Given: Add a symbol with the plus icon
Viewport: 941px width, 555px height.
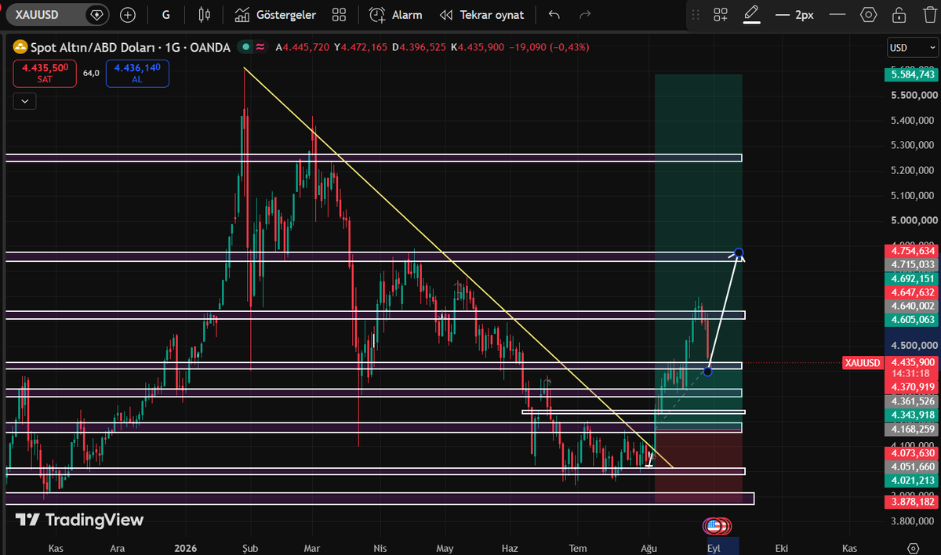Looking at the screenshot, I should tap(127, 15).
